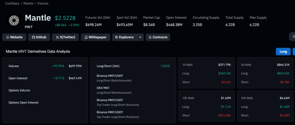Screen dimensions: 295x125
Task: Select Futures Vol (24h) value $698.24M
Action: 94,25
